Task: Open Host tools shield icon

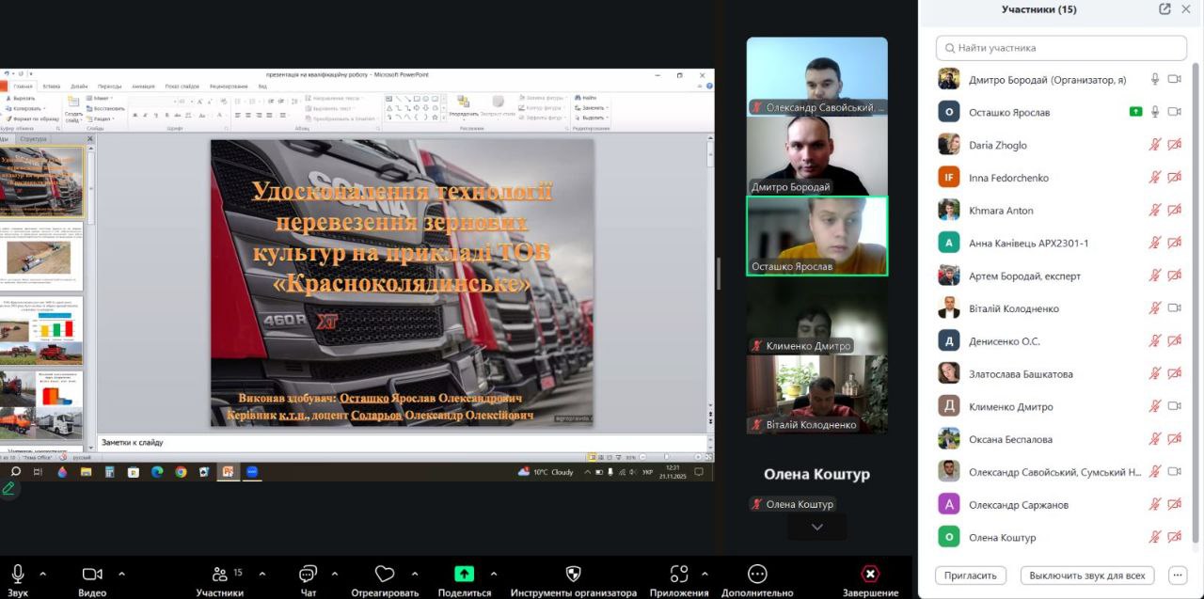Action: click(x=573, y=574)
